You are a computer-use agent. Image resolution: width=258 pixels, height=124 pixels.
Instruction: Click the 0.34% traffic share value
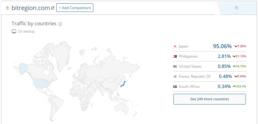pos(224,87)
